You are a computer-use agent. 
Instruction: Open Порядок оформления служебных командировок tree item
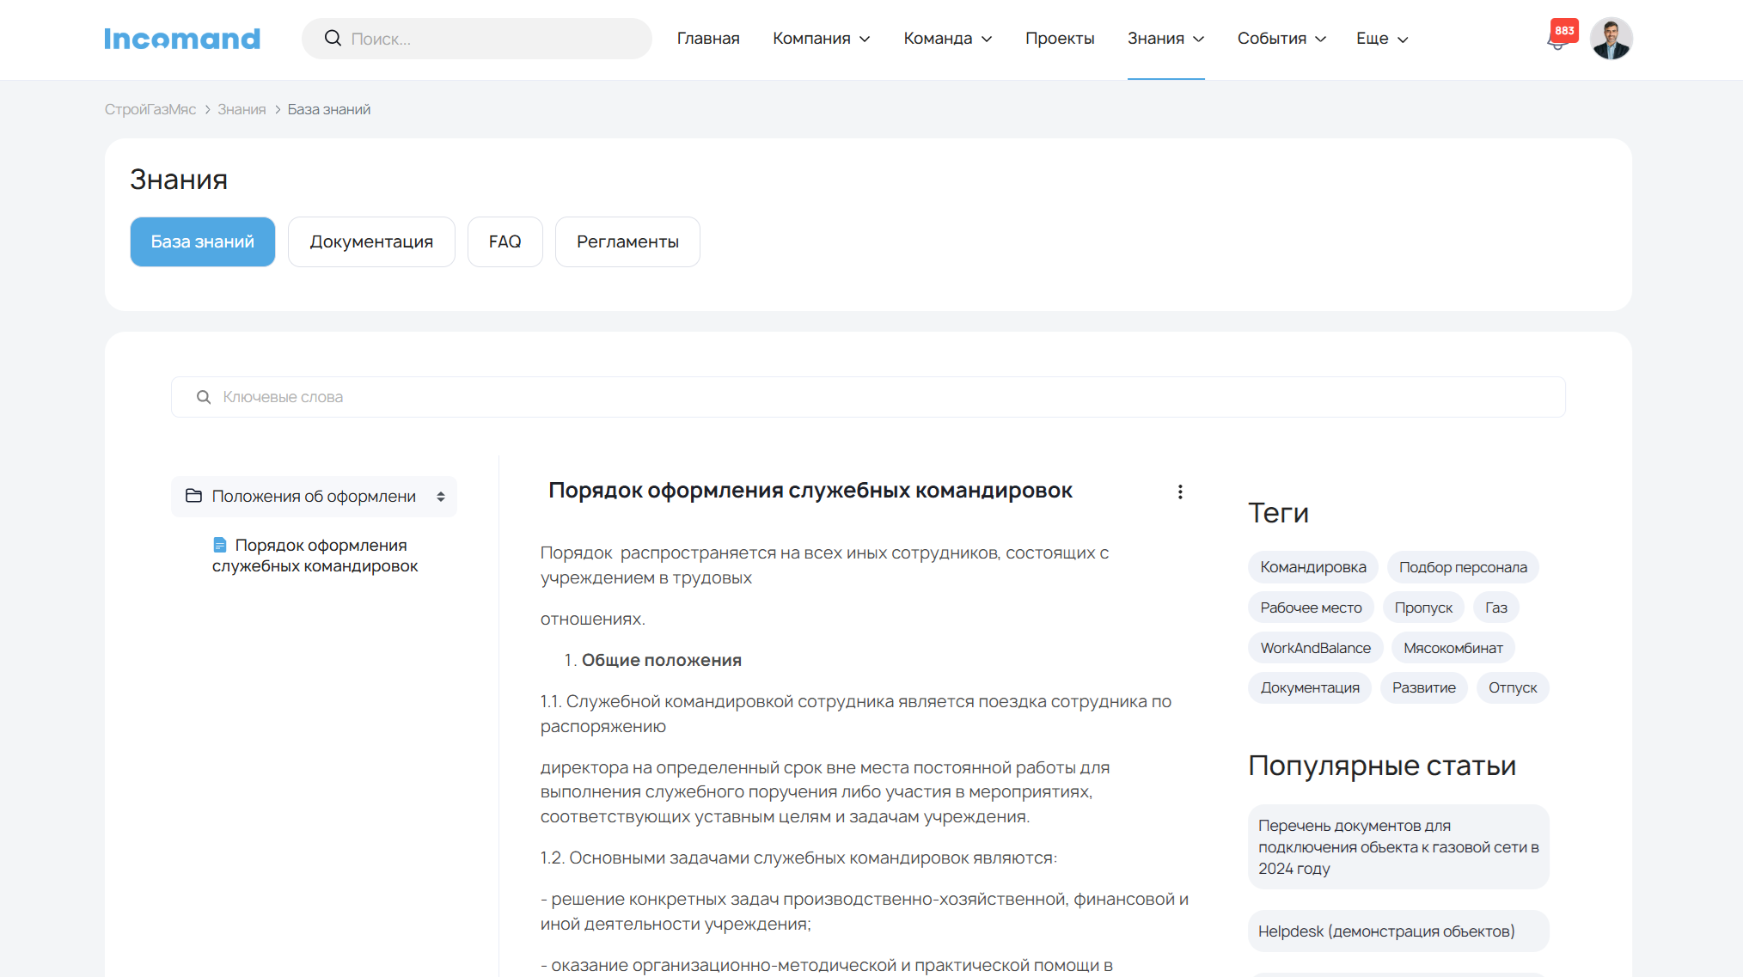pyautogui.click(x=315, y=555)
